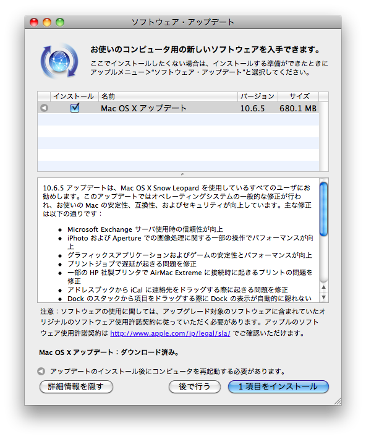This screenshot has width=366, height=439.
Task: Sort the list by バージョン column
Action: pyautogui.click(x=257, y=96)
